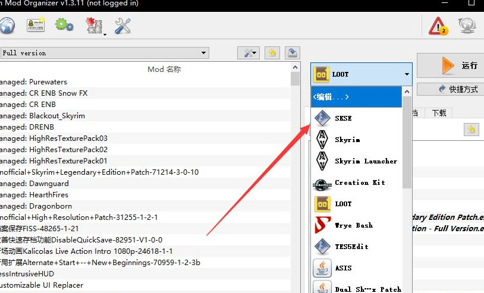Select the Purewaters mod row
This screenshot has width=484, height=293.
[x=145, y=82]
